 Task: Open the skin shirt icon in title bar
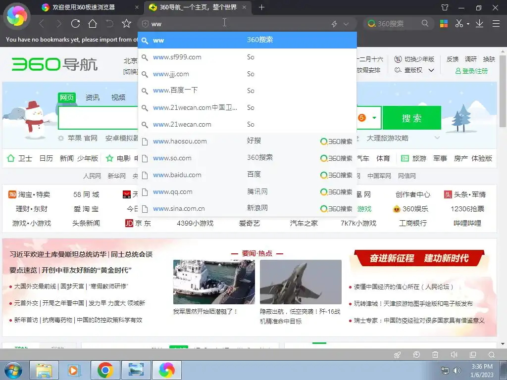(x=445, y=7)
